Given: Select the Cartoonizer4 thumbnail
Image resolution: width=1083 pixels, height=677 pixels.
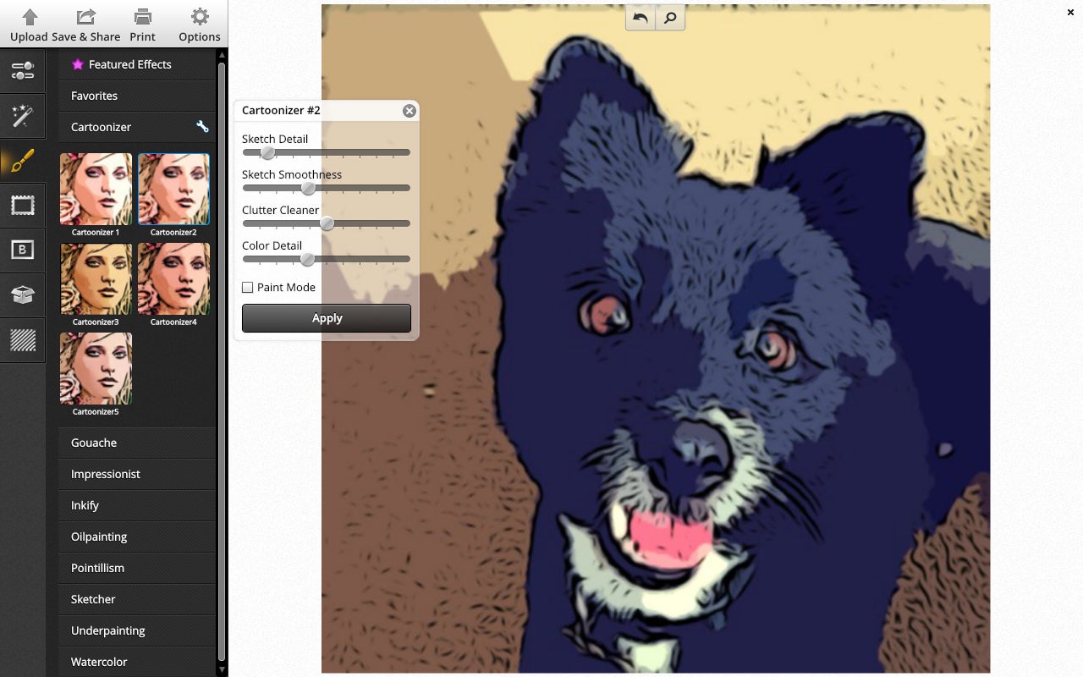Looking at the screenshot, I should 173,279.
